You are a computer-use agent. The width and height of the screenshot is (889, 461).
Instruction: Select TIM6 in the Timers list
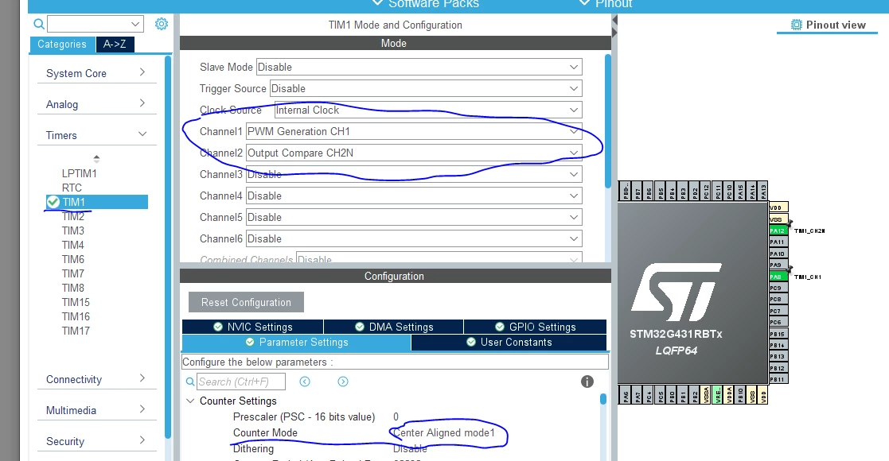click(x=73, y=259)
